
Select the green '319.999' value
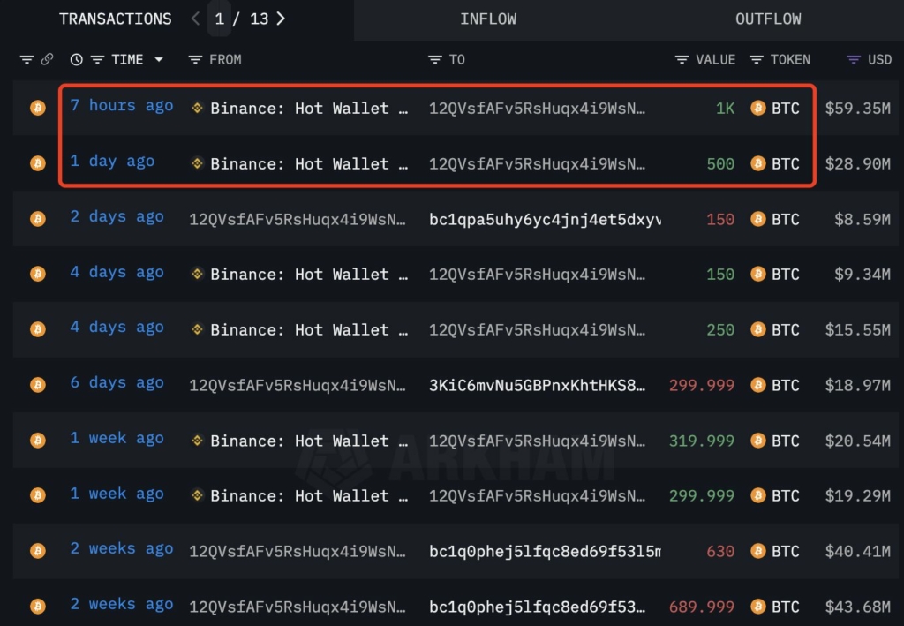[702, 441]
